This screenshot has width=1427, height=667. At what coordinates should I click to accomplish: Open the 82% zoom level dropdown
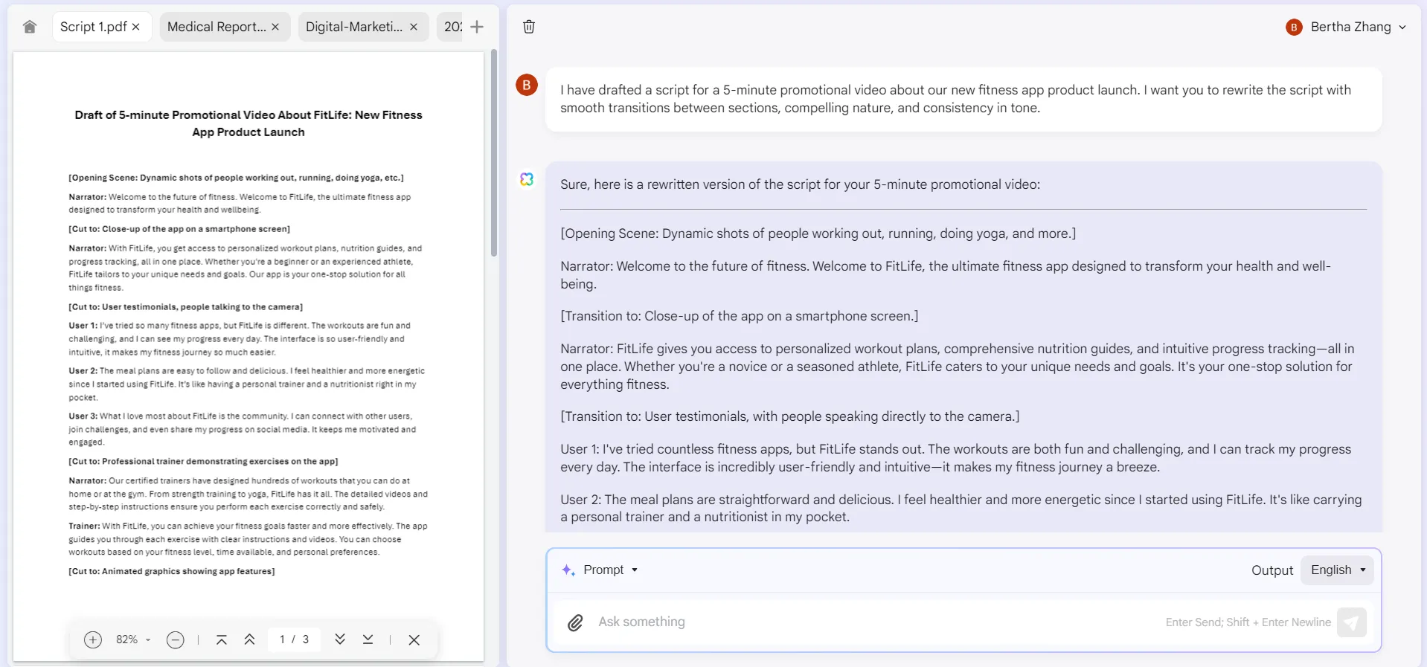click(134, 639)
